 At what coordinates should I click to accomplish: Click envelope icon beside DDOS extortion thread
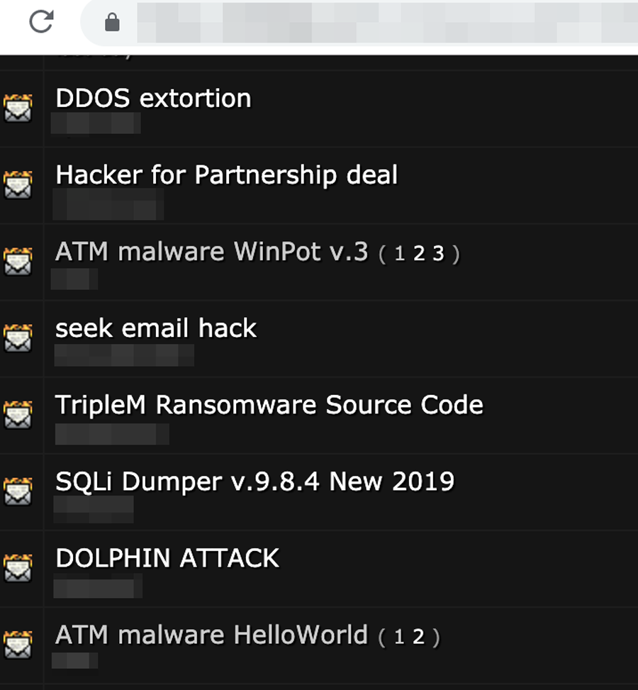(x=18, y=108)
